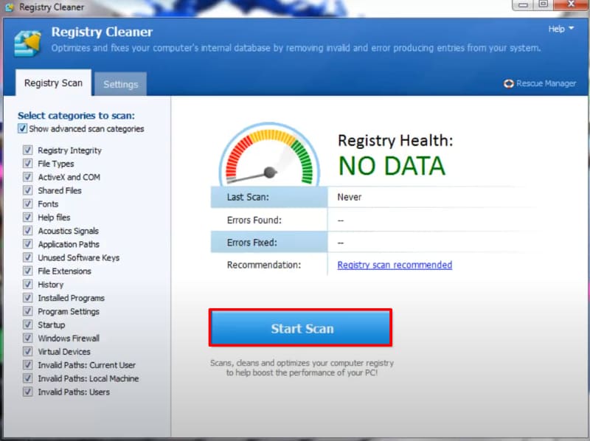Uncheck the Startup category
Viewport: 590px width, 441px height.
pyautogui.click(x=27, y=324)
